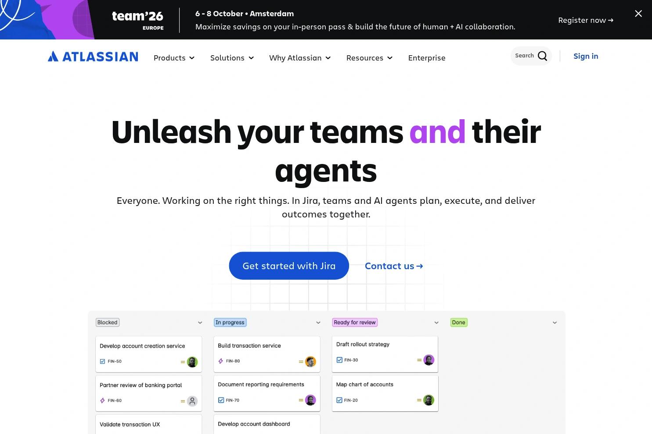Viewport: 652px width, 434px height.
Task: Open the "Develop account creation service" card title
Action: click(142, 346)
